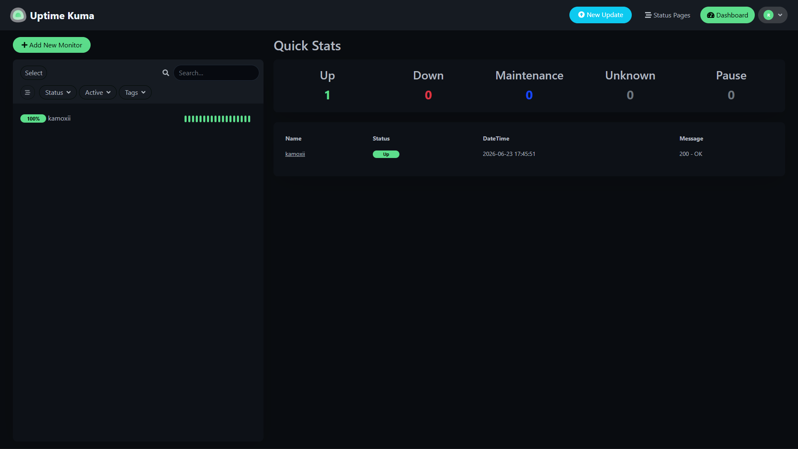The width and height of the screenshot is (798, 449).
Task: Enable monitor selection mode with Select
Action: (34, 73)
